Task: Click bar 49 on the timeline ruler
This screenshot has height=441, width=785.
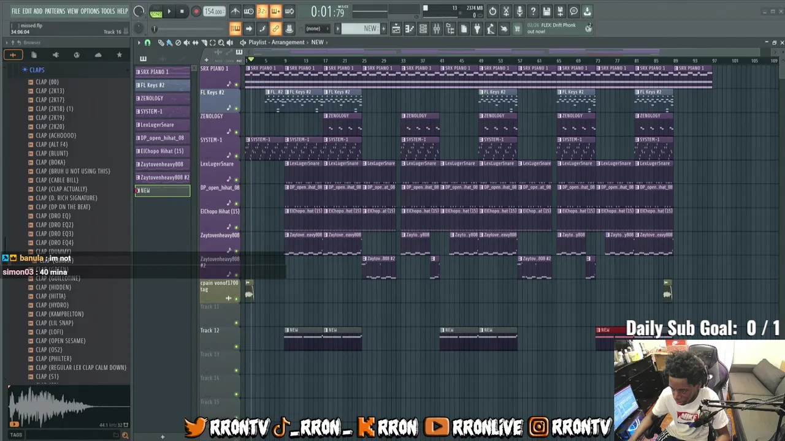Action: click(481, 61)
